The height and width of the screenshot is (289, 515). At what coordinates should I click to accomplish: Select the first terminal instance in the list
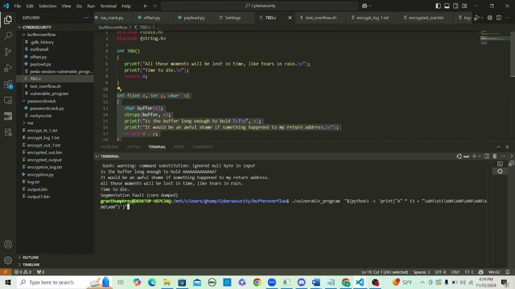pos(500,164)
